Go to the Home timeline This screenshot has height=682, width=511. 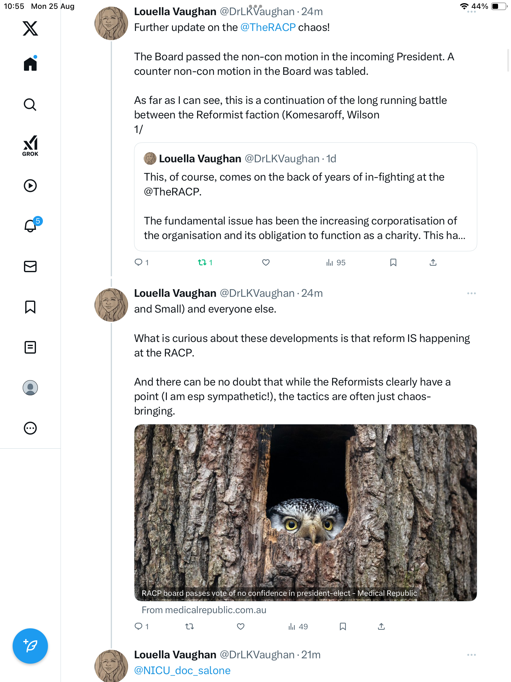coord(30,64)
